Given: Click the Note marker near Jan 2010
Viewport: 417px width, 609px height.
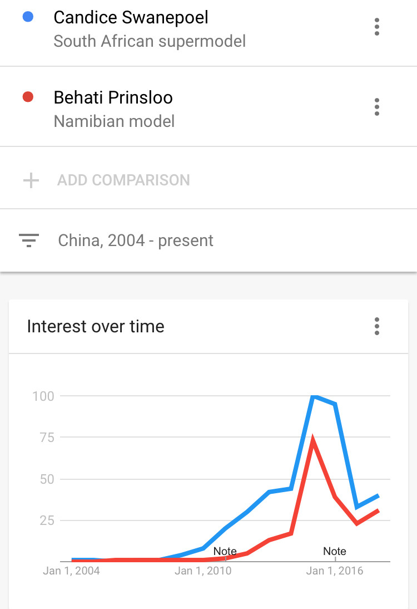Looking at the screenshot, I should (x=225, y=551).
